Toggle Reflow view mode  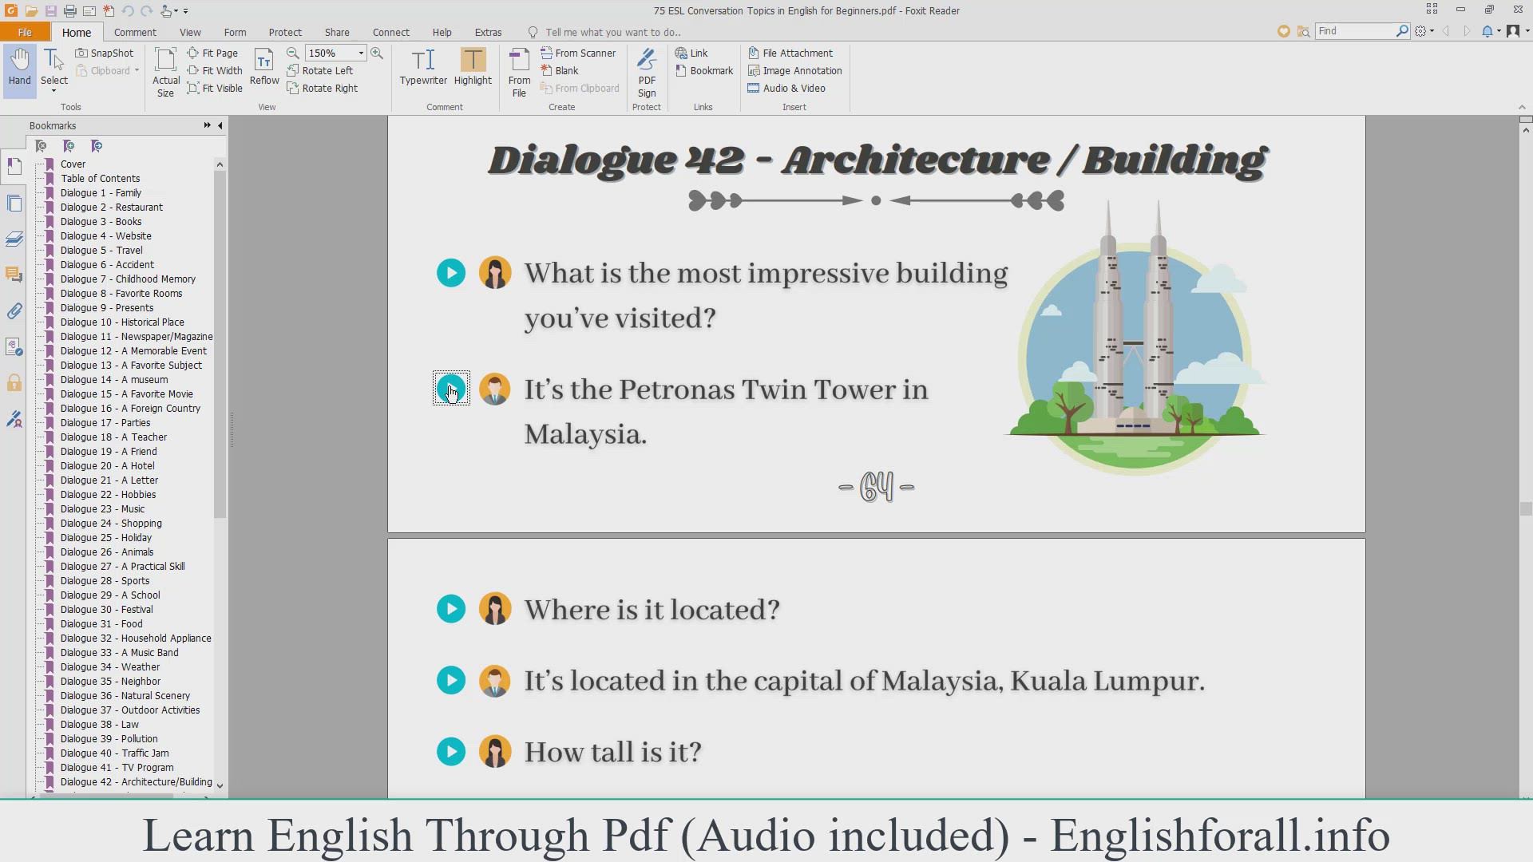click(x=264, y=68)
